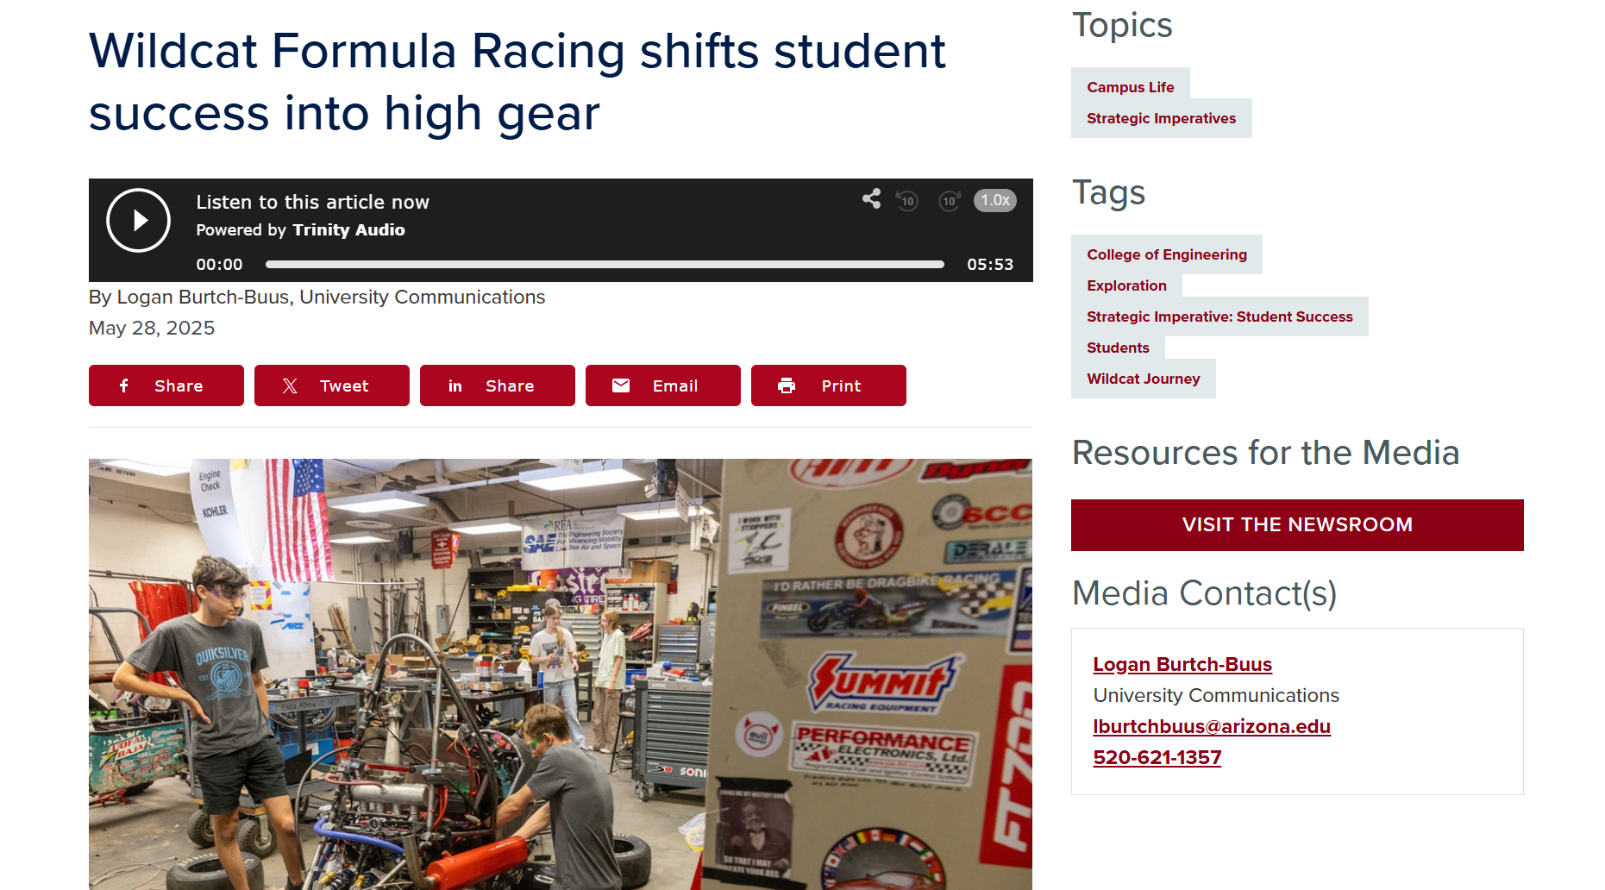Share article on LinkedIn
Image resolution: width=1605 pixels, height=890 pixels.
498,385
